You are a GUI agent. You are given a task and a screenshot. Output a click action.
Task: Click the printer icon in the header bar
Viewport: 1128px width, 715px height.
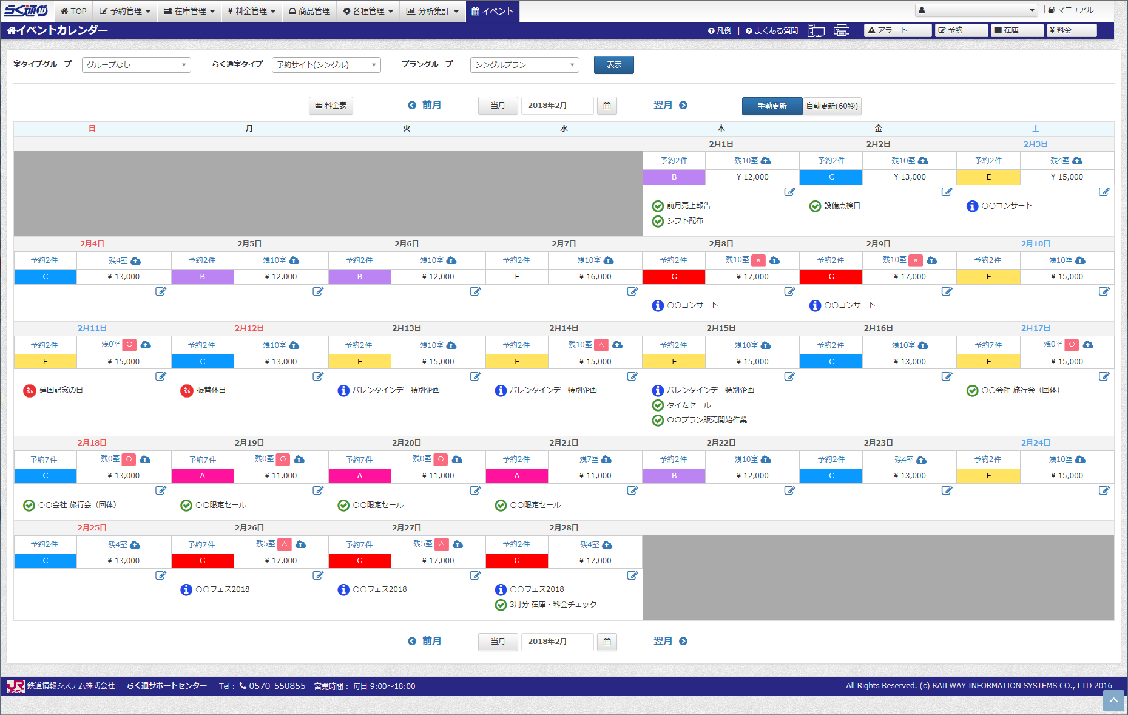[x=842, y=30]
